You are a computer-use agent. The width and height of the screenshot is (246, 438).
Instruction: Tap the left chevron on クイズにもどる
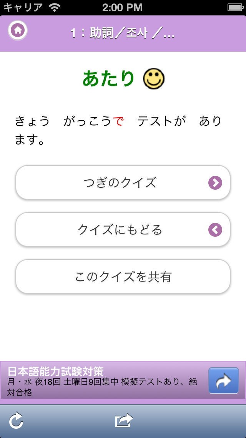[x=215, y=230]
